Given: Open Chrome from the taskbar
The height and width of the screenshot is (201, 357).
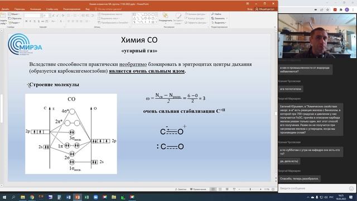Looking at the screenshot, I should pos(32,197).
